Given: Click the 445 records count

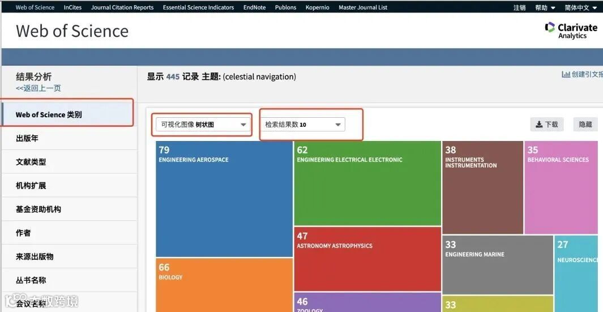Looking at the screenshot, I should pos(173,76).
